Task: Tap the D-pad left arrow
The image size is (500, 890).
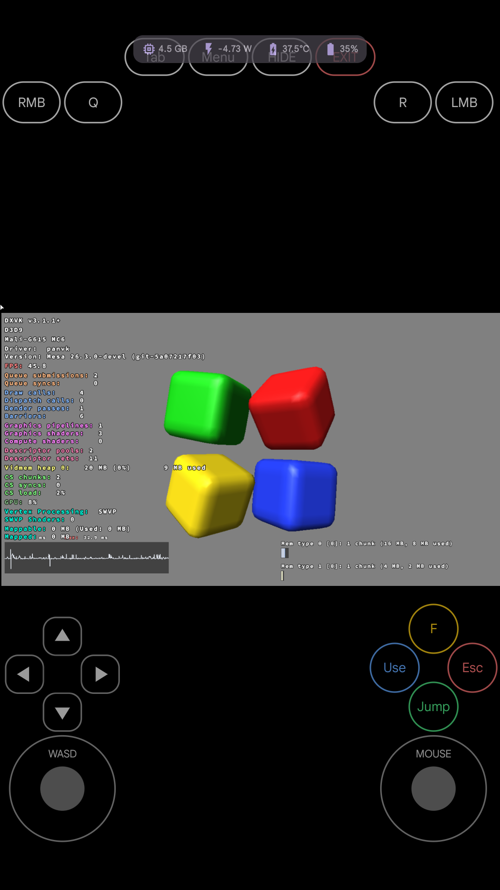Action: pyautogui.click(x=25, y=674)
